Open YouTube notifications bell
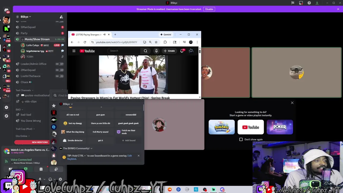343x193 pixels. tap(182, 51)
